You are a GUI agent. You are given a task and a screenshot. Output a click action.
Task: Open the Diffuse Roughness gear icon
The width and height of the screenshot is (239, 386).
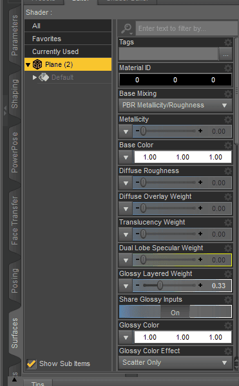pyautogui.click(x=228, y=171)
